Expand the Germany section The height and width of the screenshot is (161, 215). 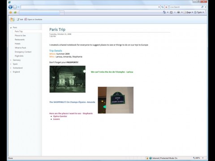click(11, 60)
